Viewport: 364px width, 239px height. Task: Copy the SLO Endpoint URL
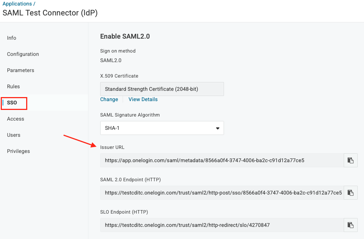pyautogui.click(x=350, y=225)
